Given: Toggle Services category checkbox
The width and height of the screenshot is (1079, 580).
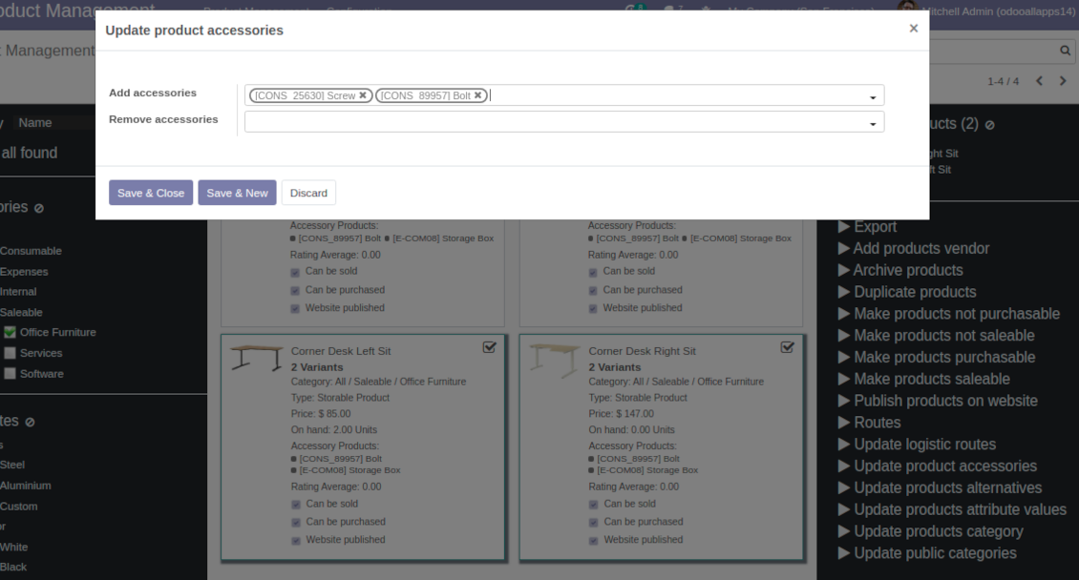Looking at the screenshot, I should 10,353.
